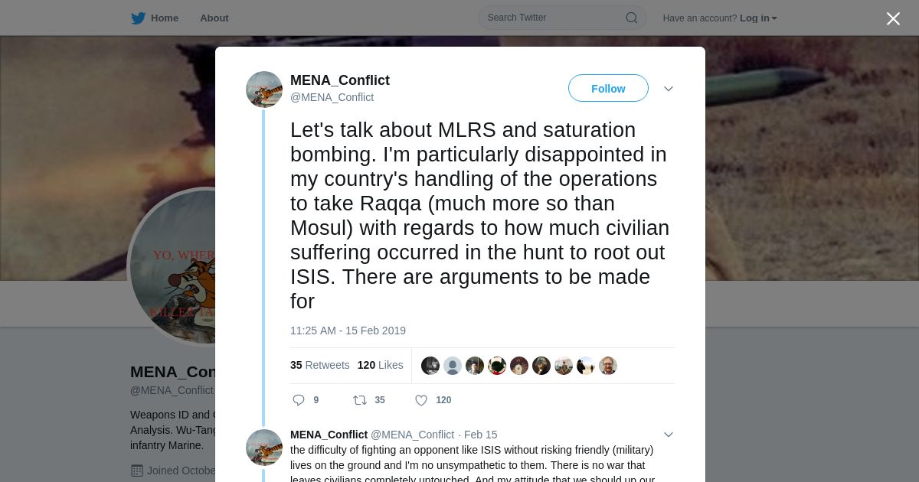Open MENA_Conflict avatar in tweet header

(x=264, y=90)
